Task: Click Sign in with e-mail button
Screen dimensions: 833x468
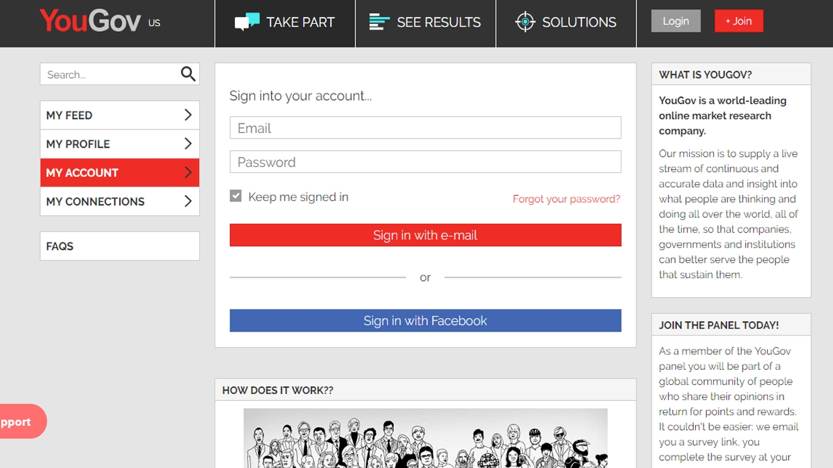Action: tap(426, 235)
